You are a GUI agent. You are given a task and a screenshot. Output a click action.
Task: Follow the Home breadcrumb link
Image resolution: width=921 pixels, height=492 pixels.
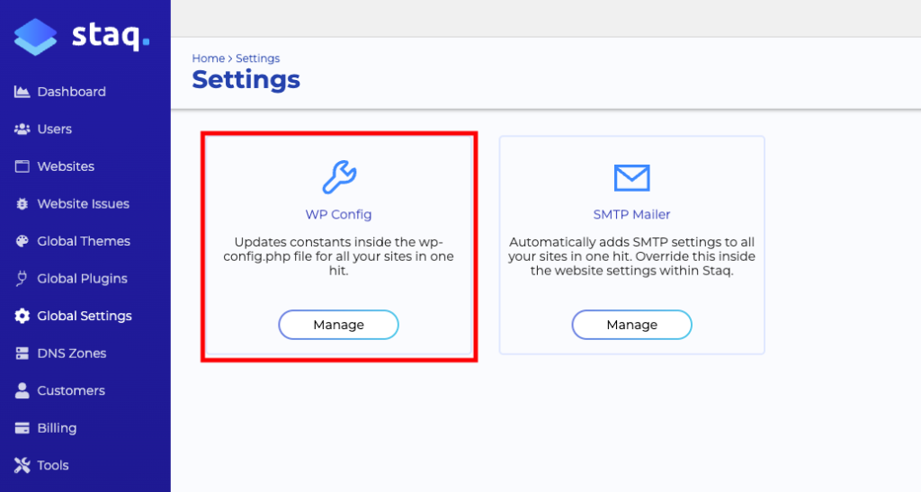208,58
